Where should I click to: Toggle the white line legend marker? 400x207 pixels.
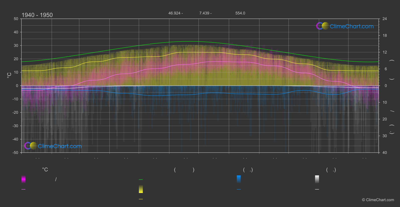coord(317,189)
